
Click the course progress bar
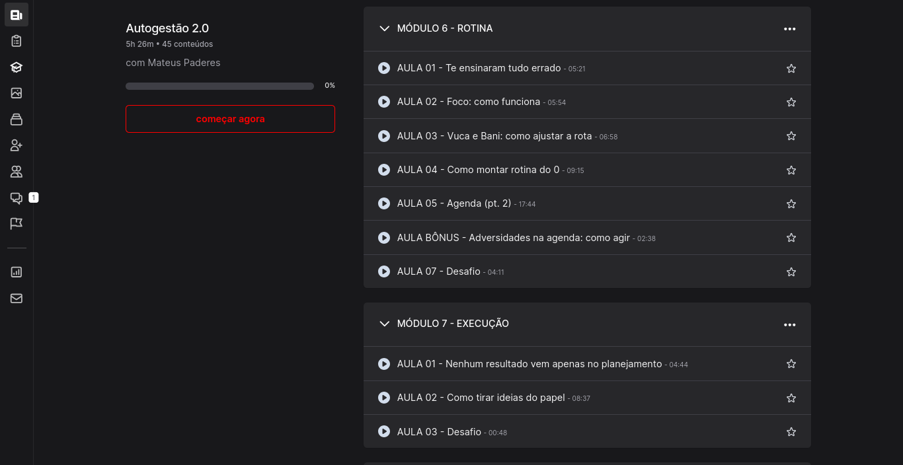219,86
